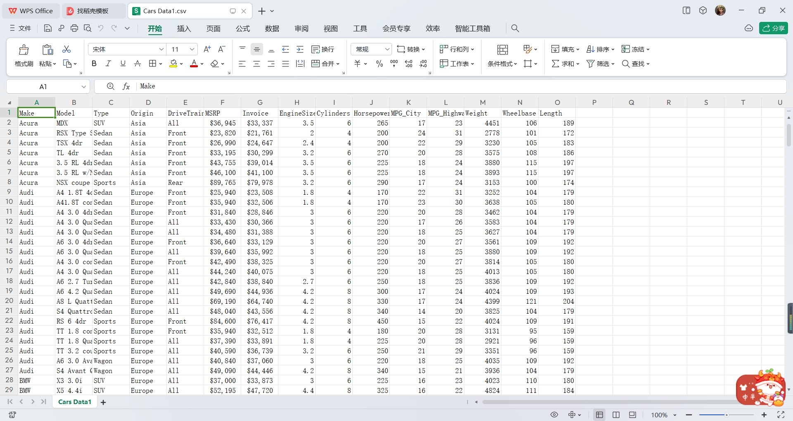Click the Percent style icon
The image size is (793, 421).
tap(380, 64)
